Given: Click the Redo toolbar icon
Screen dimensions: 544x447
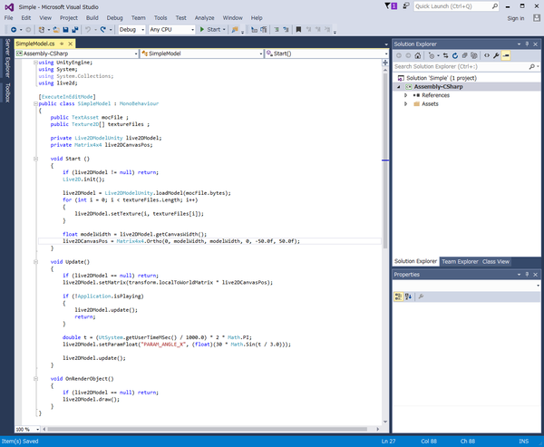Looking at the screenshot, I should [x=103, y=30].
